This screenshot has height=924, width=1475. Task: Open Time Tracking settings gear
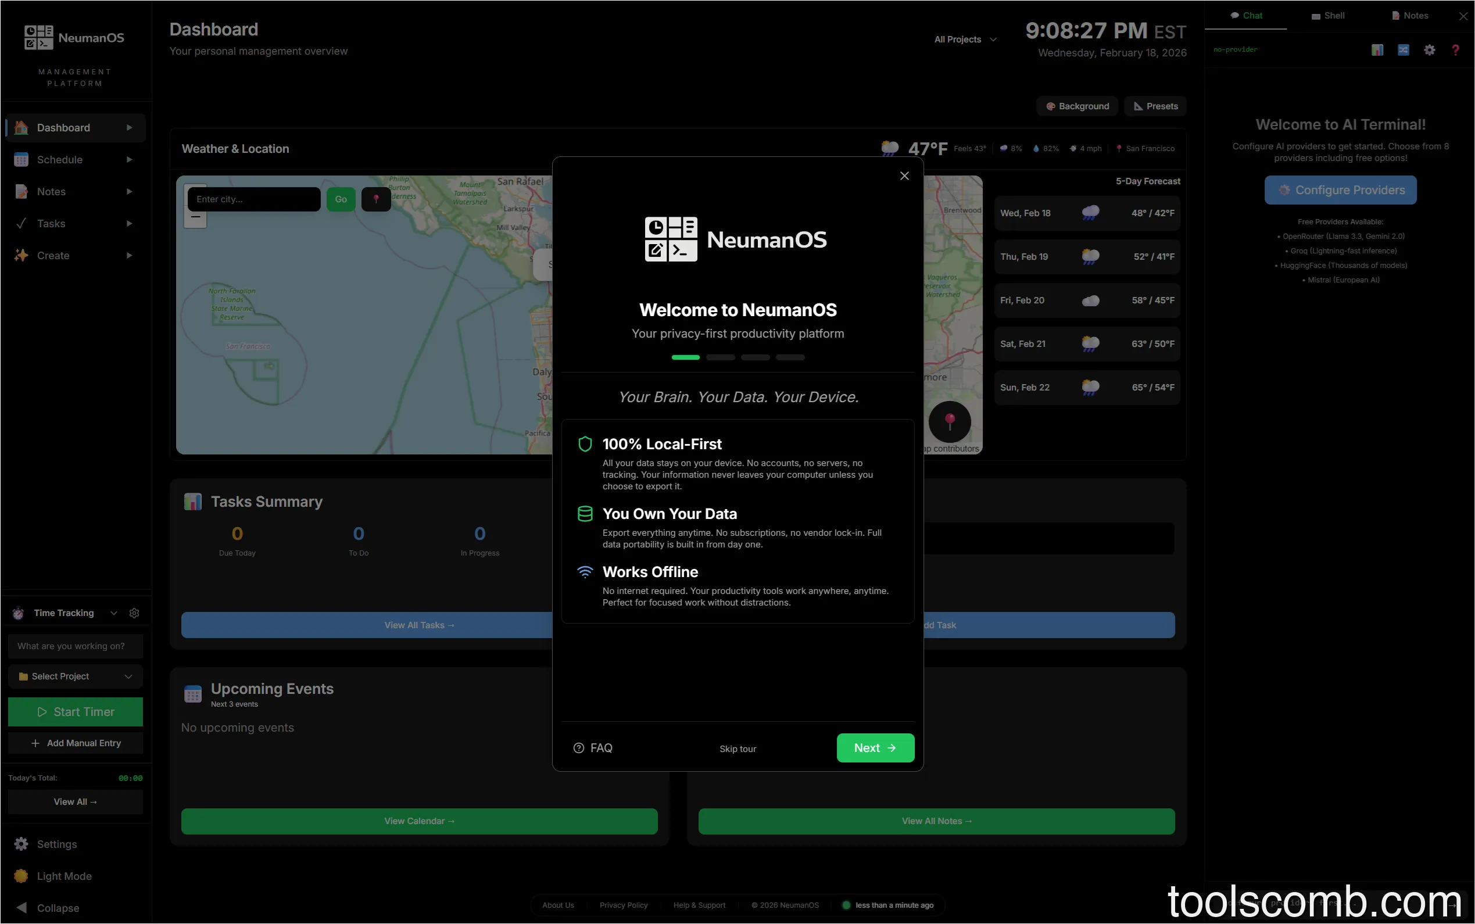[134, 613]
